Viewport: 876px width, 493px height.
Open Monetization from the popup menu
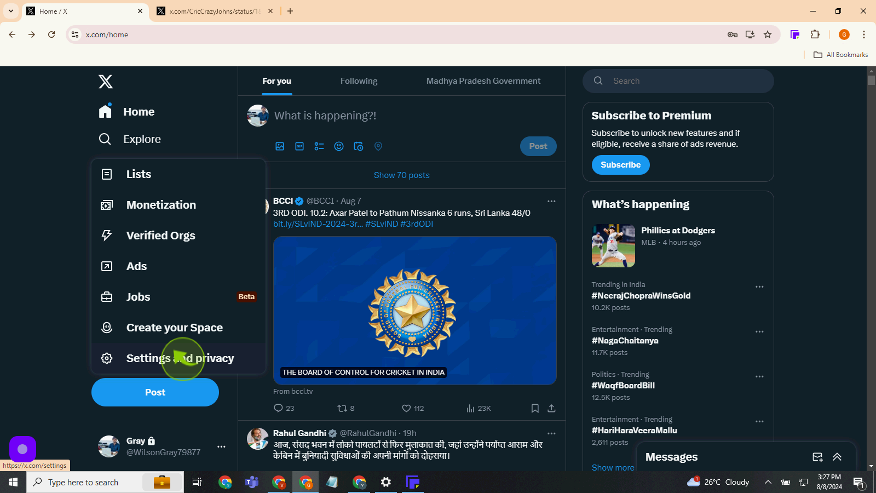coord(178,205)
